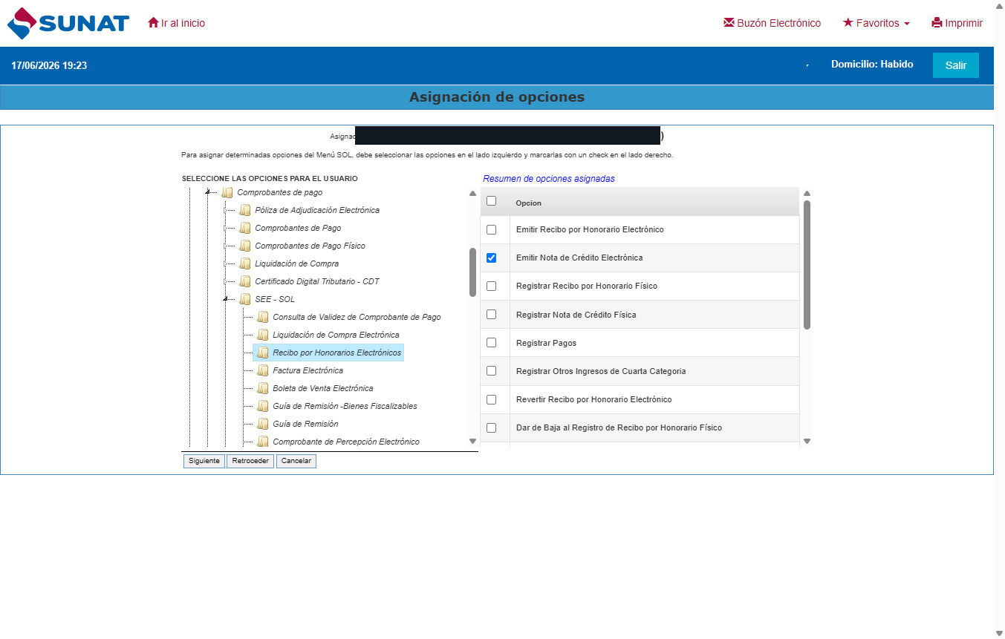Click the envelope icon for Buzón Electrónico
1005x639 pixels.
coord(729,23)
